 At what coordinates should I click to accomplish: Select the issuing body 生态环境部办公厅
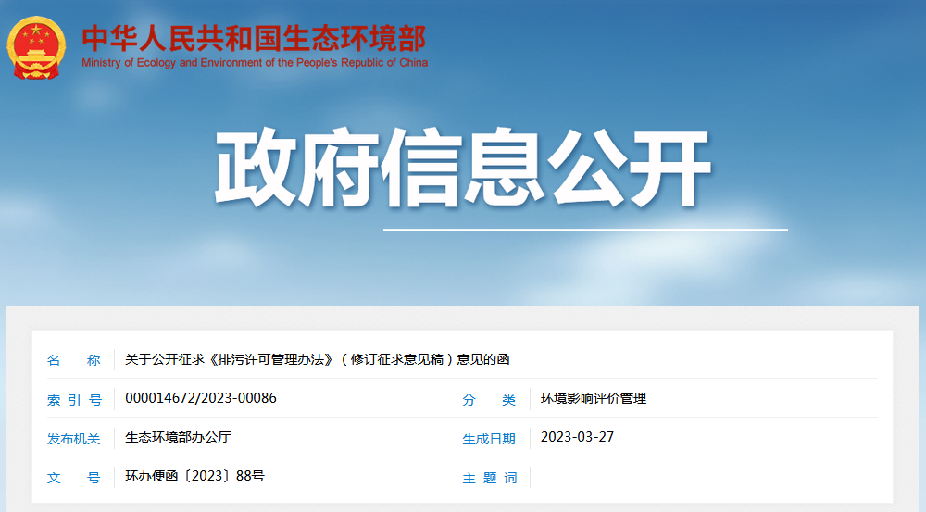pyautogui.click(x=178, y=437)
